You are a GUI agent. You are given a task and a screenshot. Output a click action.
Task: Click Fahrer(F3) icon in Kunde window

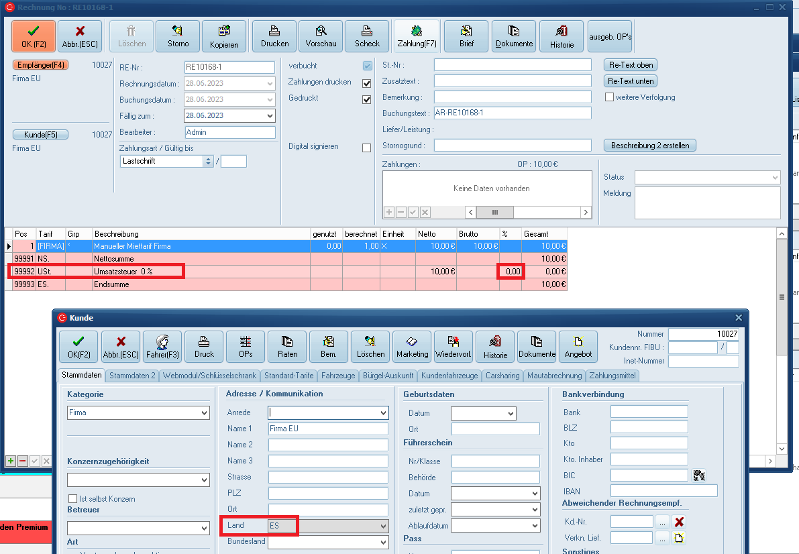pyautogui.click(x=162, y=346)
